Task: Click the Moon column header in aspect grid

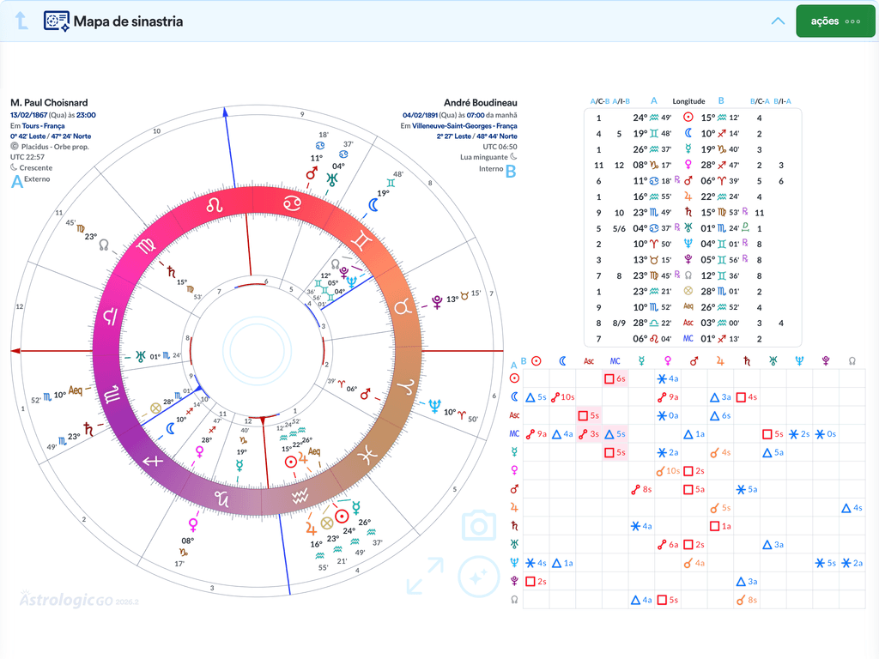Action: pos(562,361)
